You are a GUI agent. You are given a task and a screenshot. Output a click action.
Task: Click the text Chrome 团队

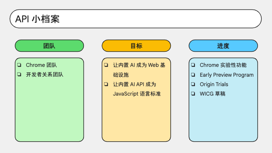click(x=41, y=65)
